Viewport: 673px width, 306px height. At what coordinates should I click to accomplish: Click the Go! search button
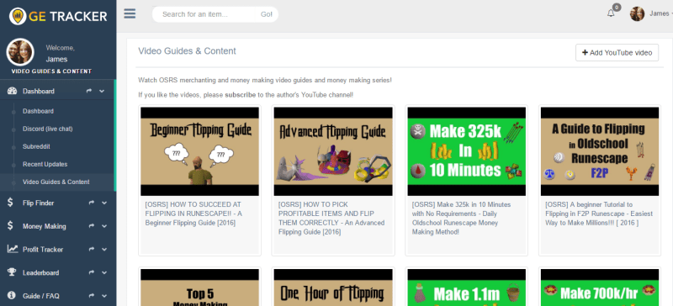click(266, 14)
